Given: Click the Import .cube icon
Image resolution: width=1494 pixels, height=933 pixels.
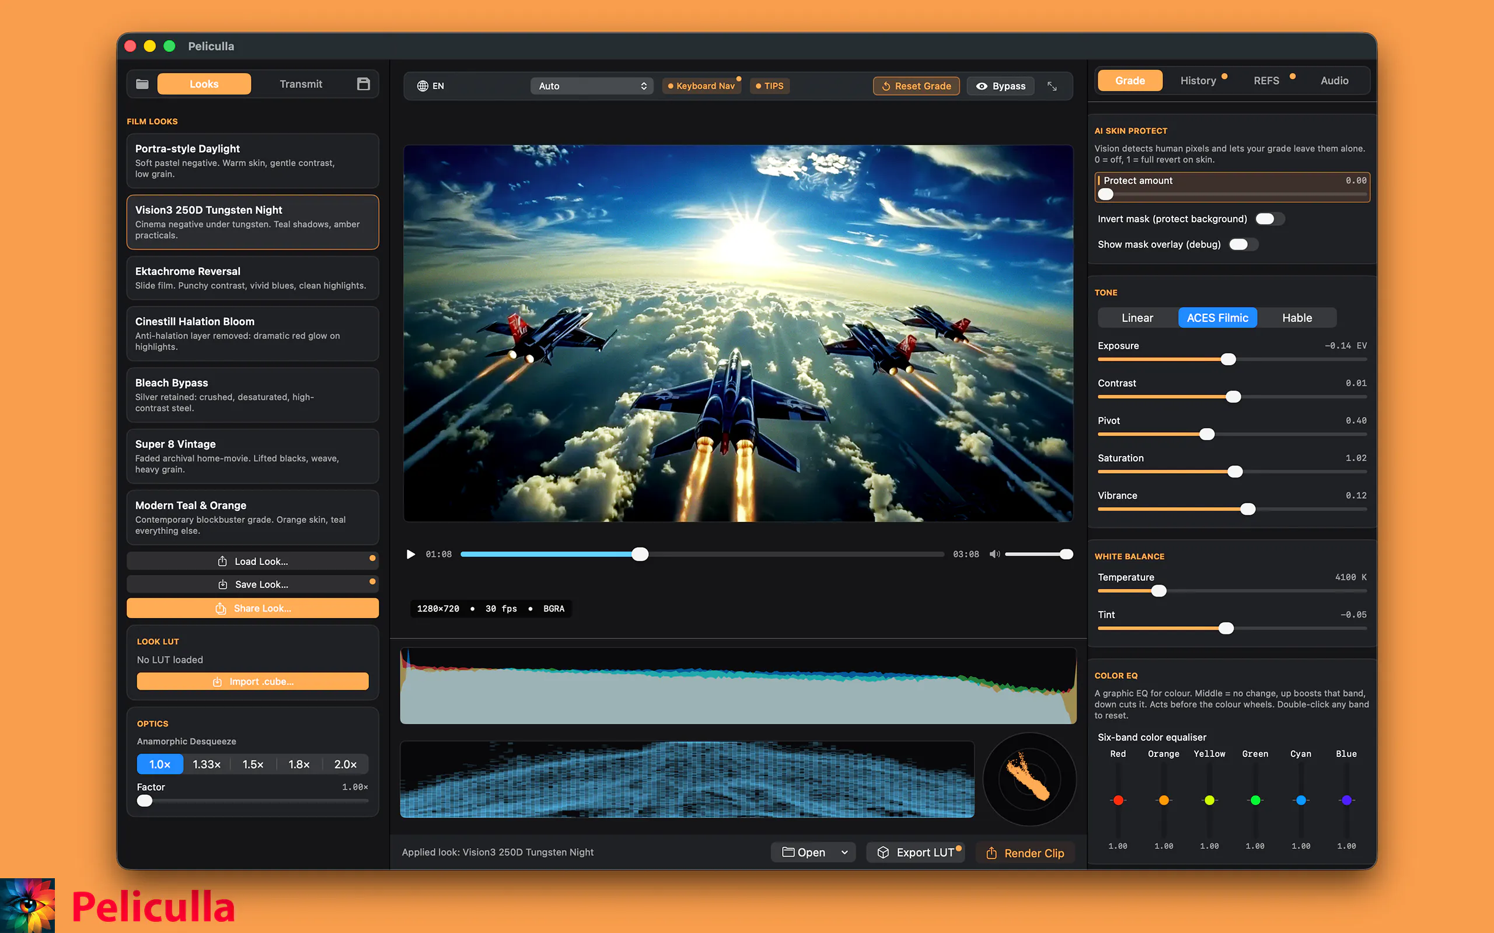Looking at the screenshot, I should tap(217, 681).
